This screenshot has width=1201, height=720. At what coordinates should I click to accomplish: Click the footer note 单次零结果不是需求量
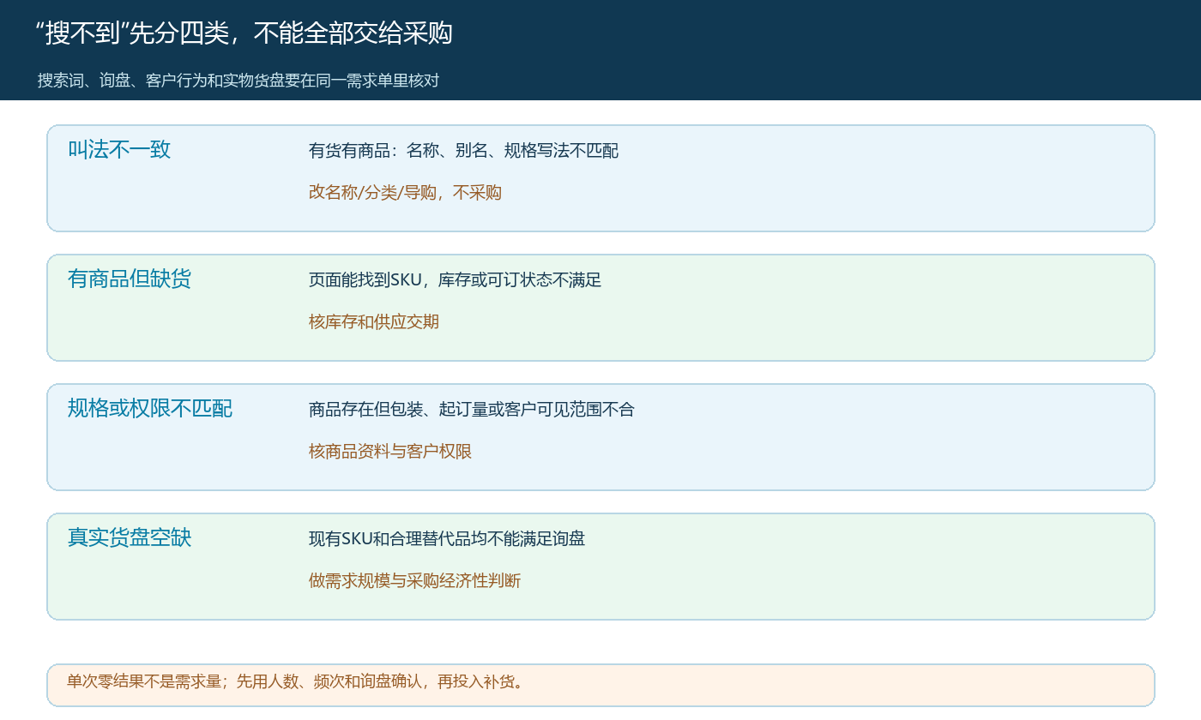pyautogui.click(x=144, y=682)
